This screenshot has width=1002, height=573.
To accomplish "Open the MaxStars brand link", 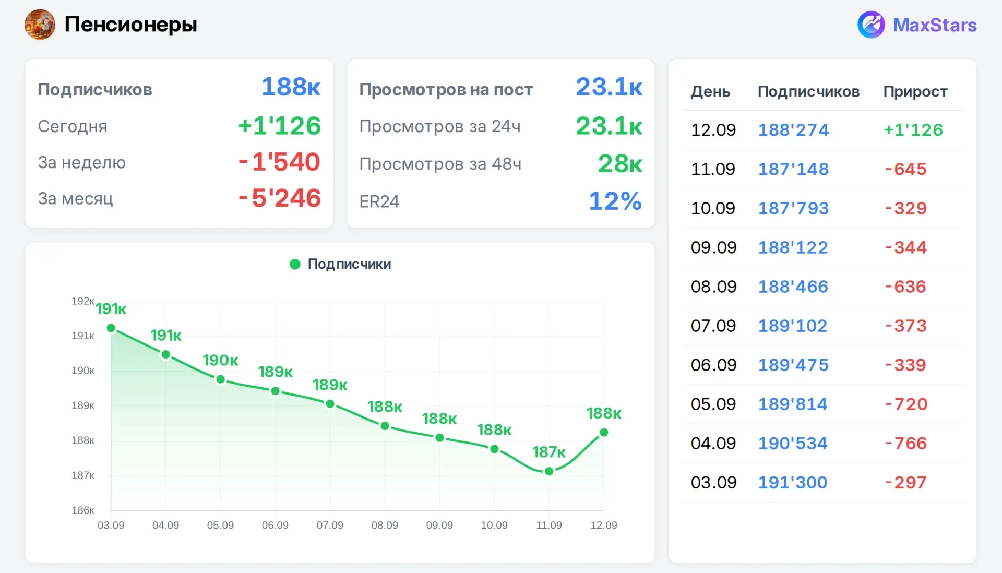I will (935, 25).
